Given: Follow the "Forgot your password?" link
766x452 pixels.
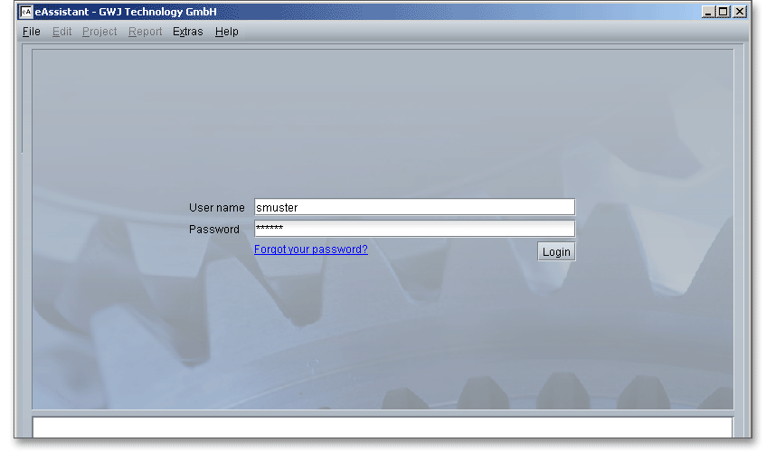Looking at the screenshot, I should click(310, 250).
